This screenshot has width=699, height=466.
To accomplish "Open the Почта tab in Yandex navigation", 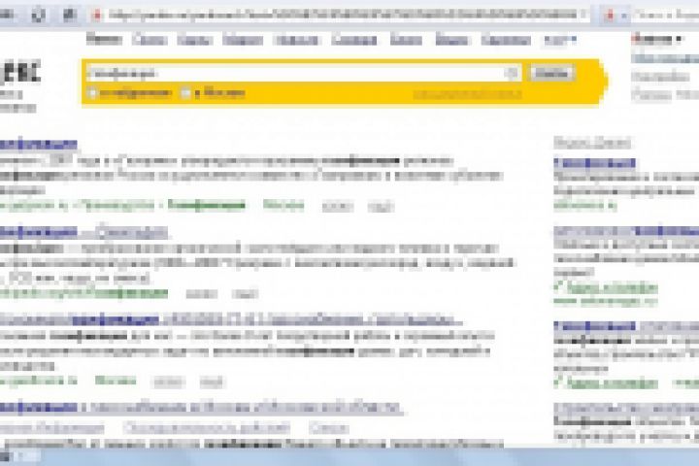I will pyautogui.click(x=150, y=40).
